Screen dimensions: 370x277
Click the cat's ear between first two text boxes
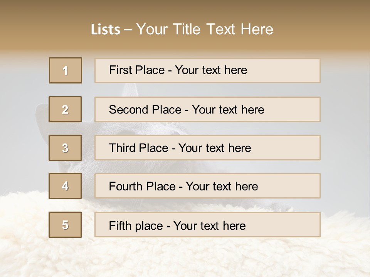coord(129,90)
